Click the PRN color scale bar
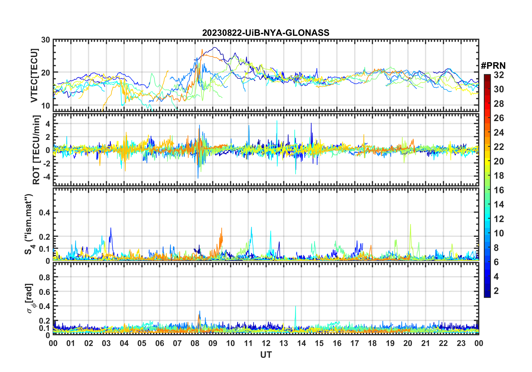 487,186
